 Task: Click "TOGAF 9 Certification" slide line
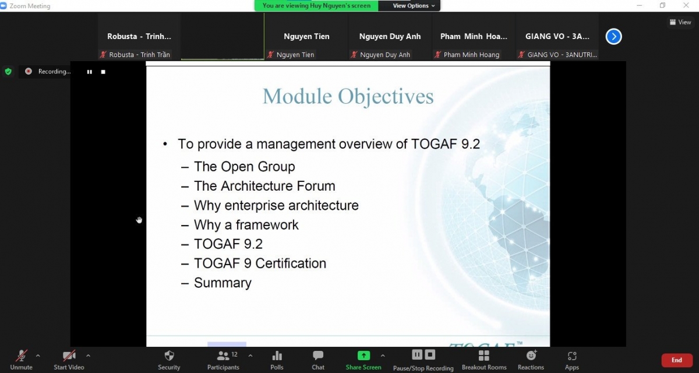pos(260,263)
